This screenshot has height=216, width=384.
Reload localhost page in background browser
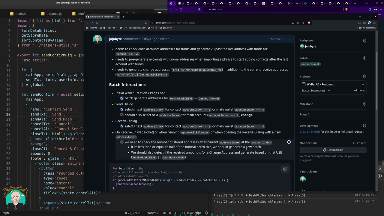(x=181, y=9)
